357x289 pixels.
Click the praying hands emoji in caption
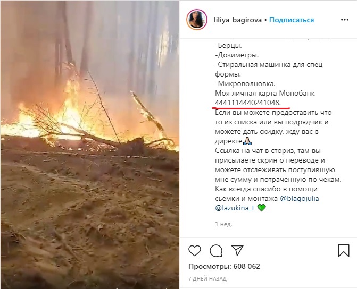pos(247,141)
